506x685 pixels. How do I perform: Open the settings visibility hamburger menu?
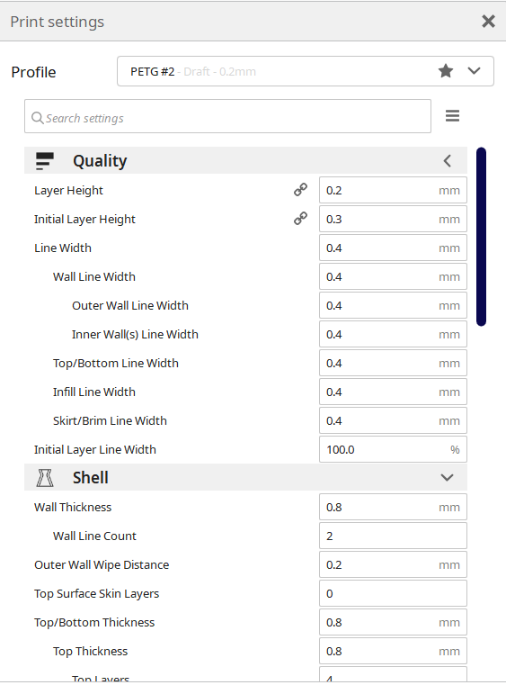tap(452, 116)
